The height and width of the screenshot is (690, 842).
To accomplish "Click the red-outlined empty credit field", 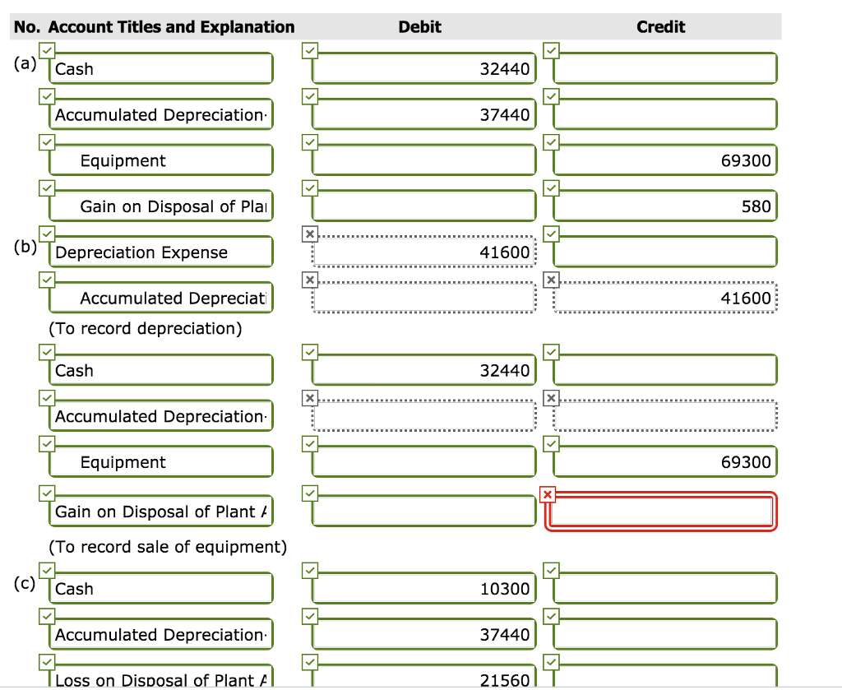I will pyautogui.click(x=661, y=512).
